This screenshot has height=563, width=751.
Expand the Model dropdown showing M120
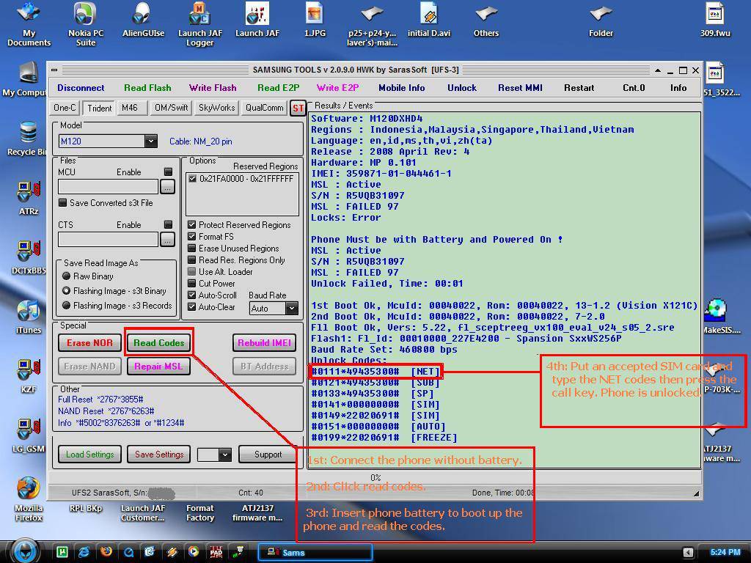coord(151,141)
